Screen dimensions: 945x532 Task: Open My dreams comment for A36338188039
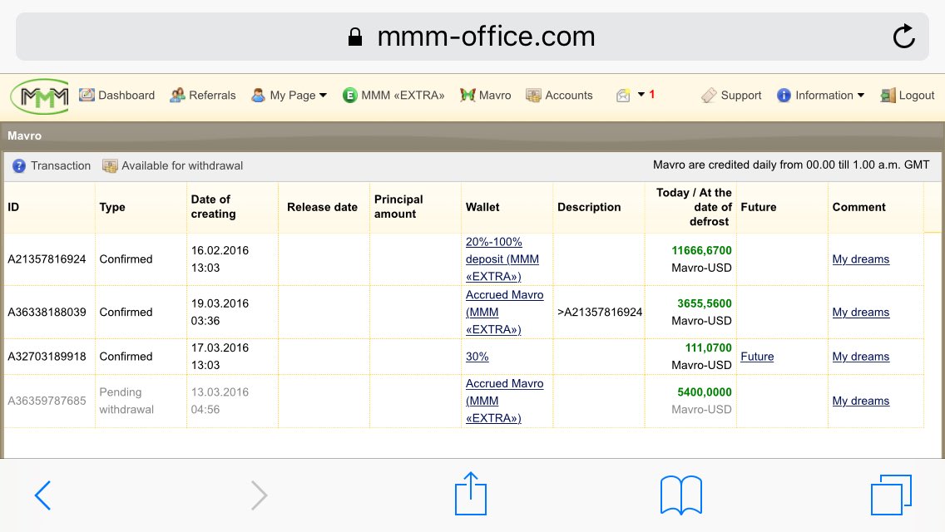point(861,312)
